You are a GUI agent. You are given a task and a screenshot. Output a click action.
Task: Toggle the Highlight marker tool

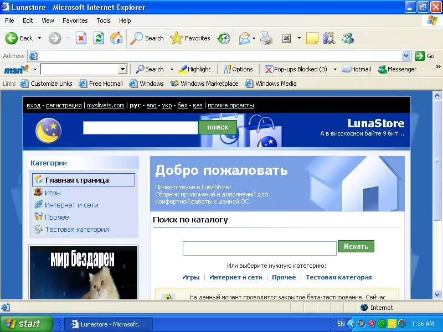195,69
